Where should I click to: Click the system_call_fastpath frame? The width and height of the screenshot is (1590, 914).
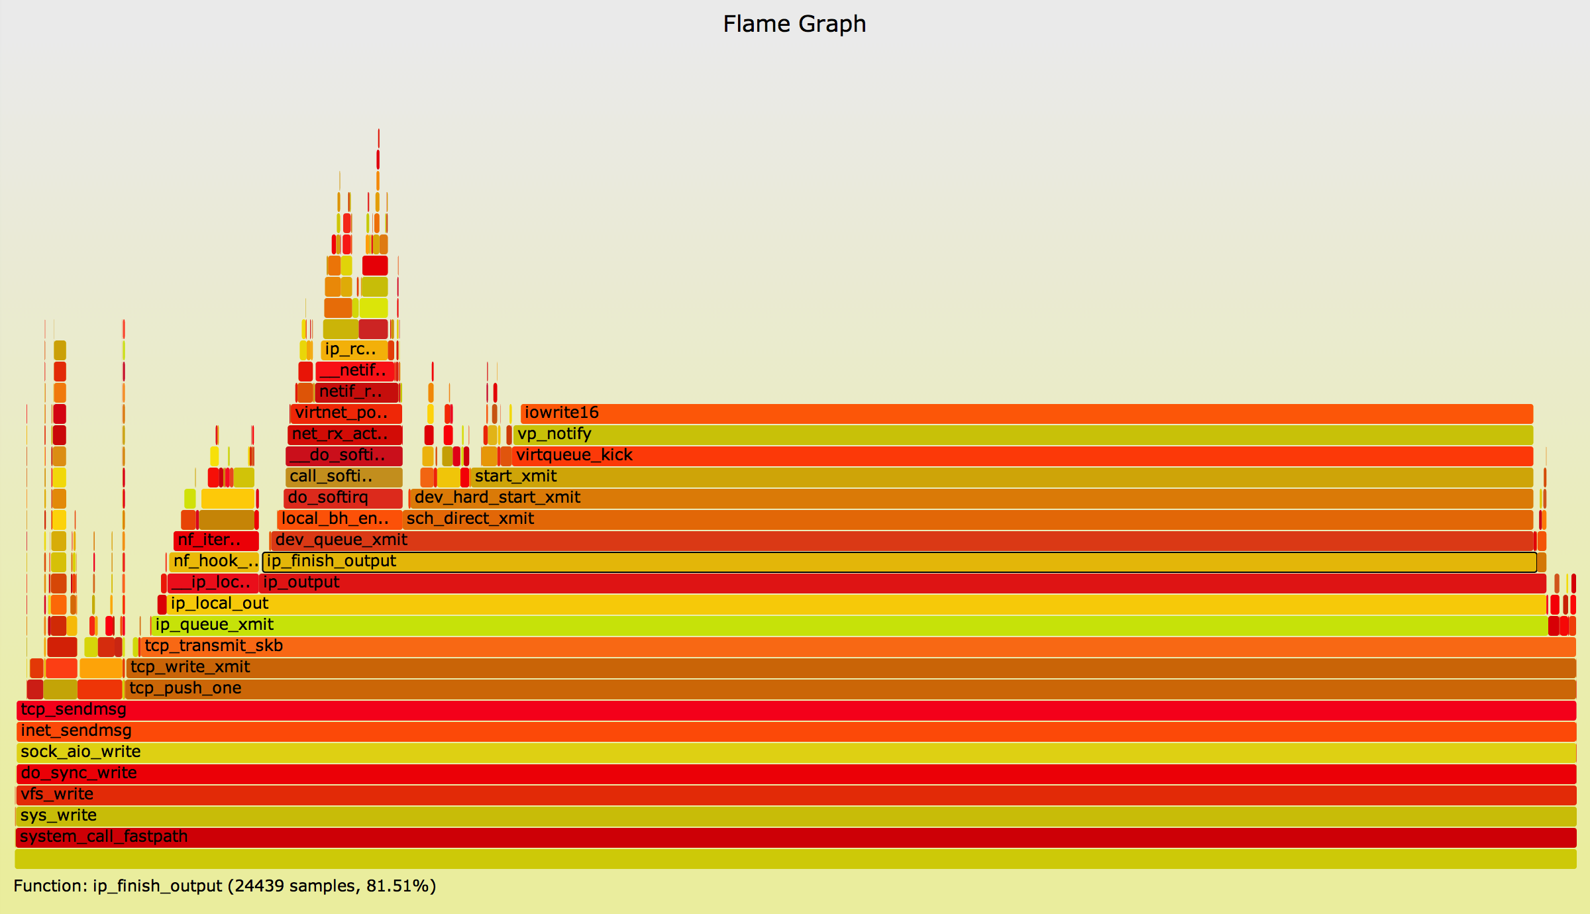tap(796, 837)
